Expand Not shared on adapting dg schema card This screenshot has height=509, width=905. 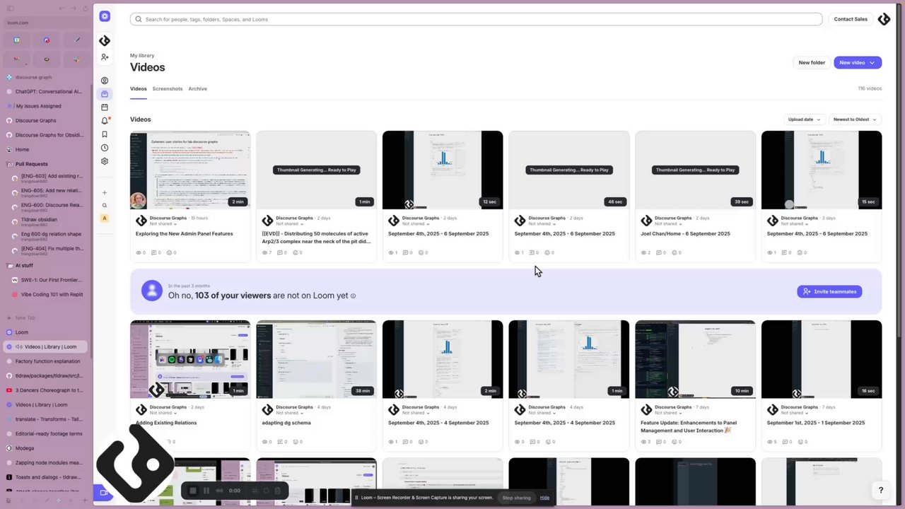pos(290,413)
